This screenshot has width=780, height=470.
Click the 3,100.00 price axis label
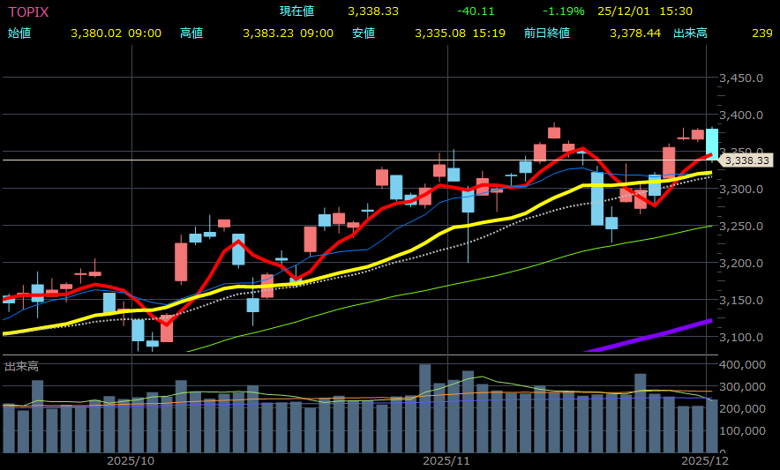[x=741, y=338]
